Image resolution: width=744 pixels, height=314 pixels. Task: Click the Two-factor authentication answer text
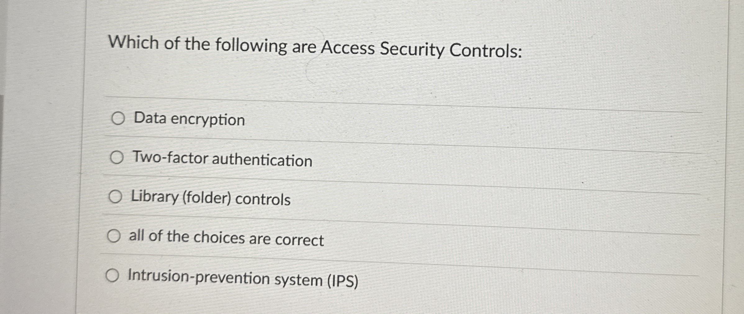pos(222,160)
